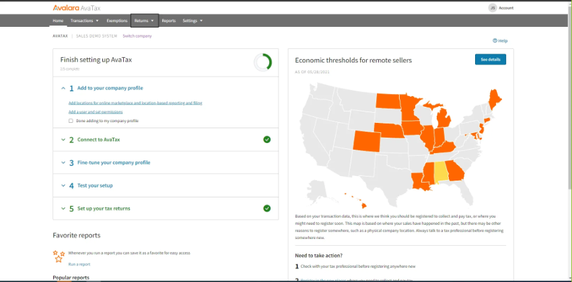Click the Switch company link
Screen dimensions: 572x282
click(x=137, y=36)
